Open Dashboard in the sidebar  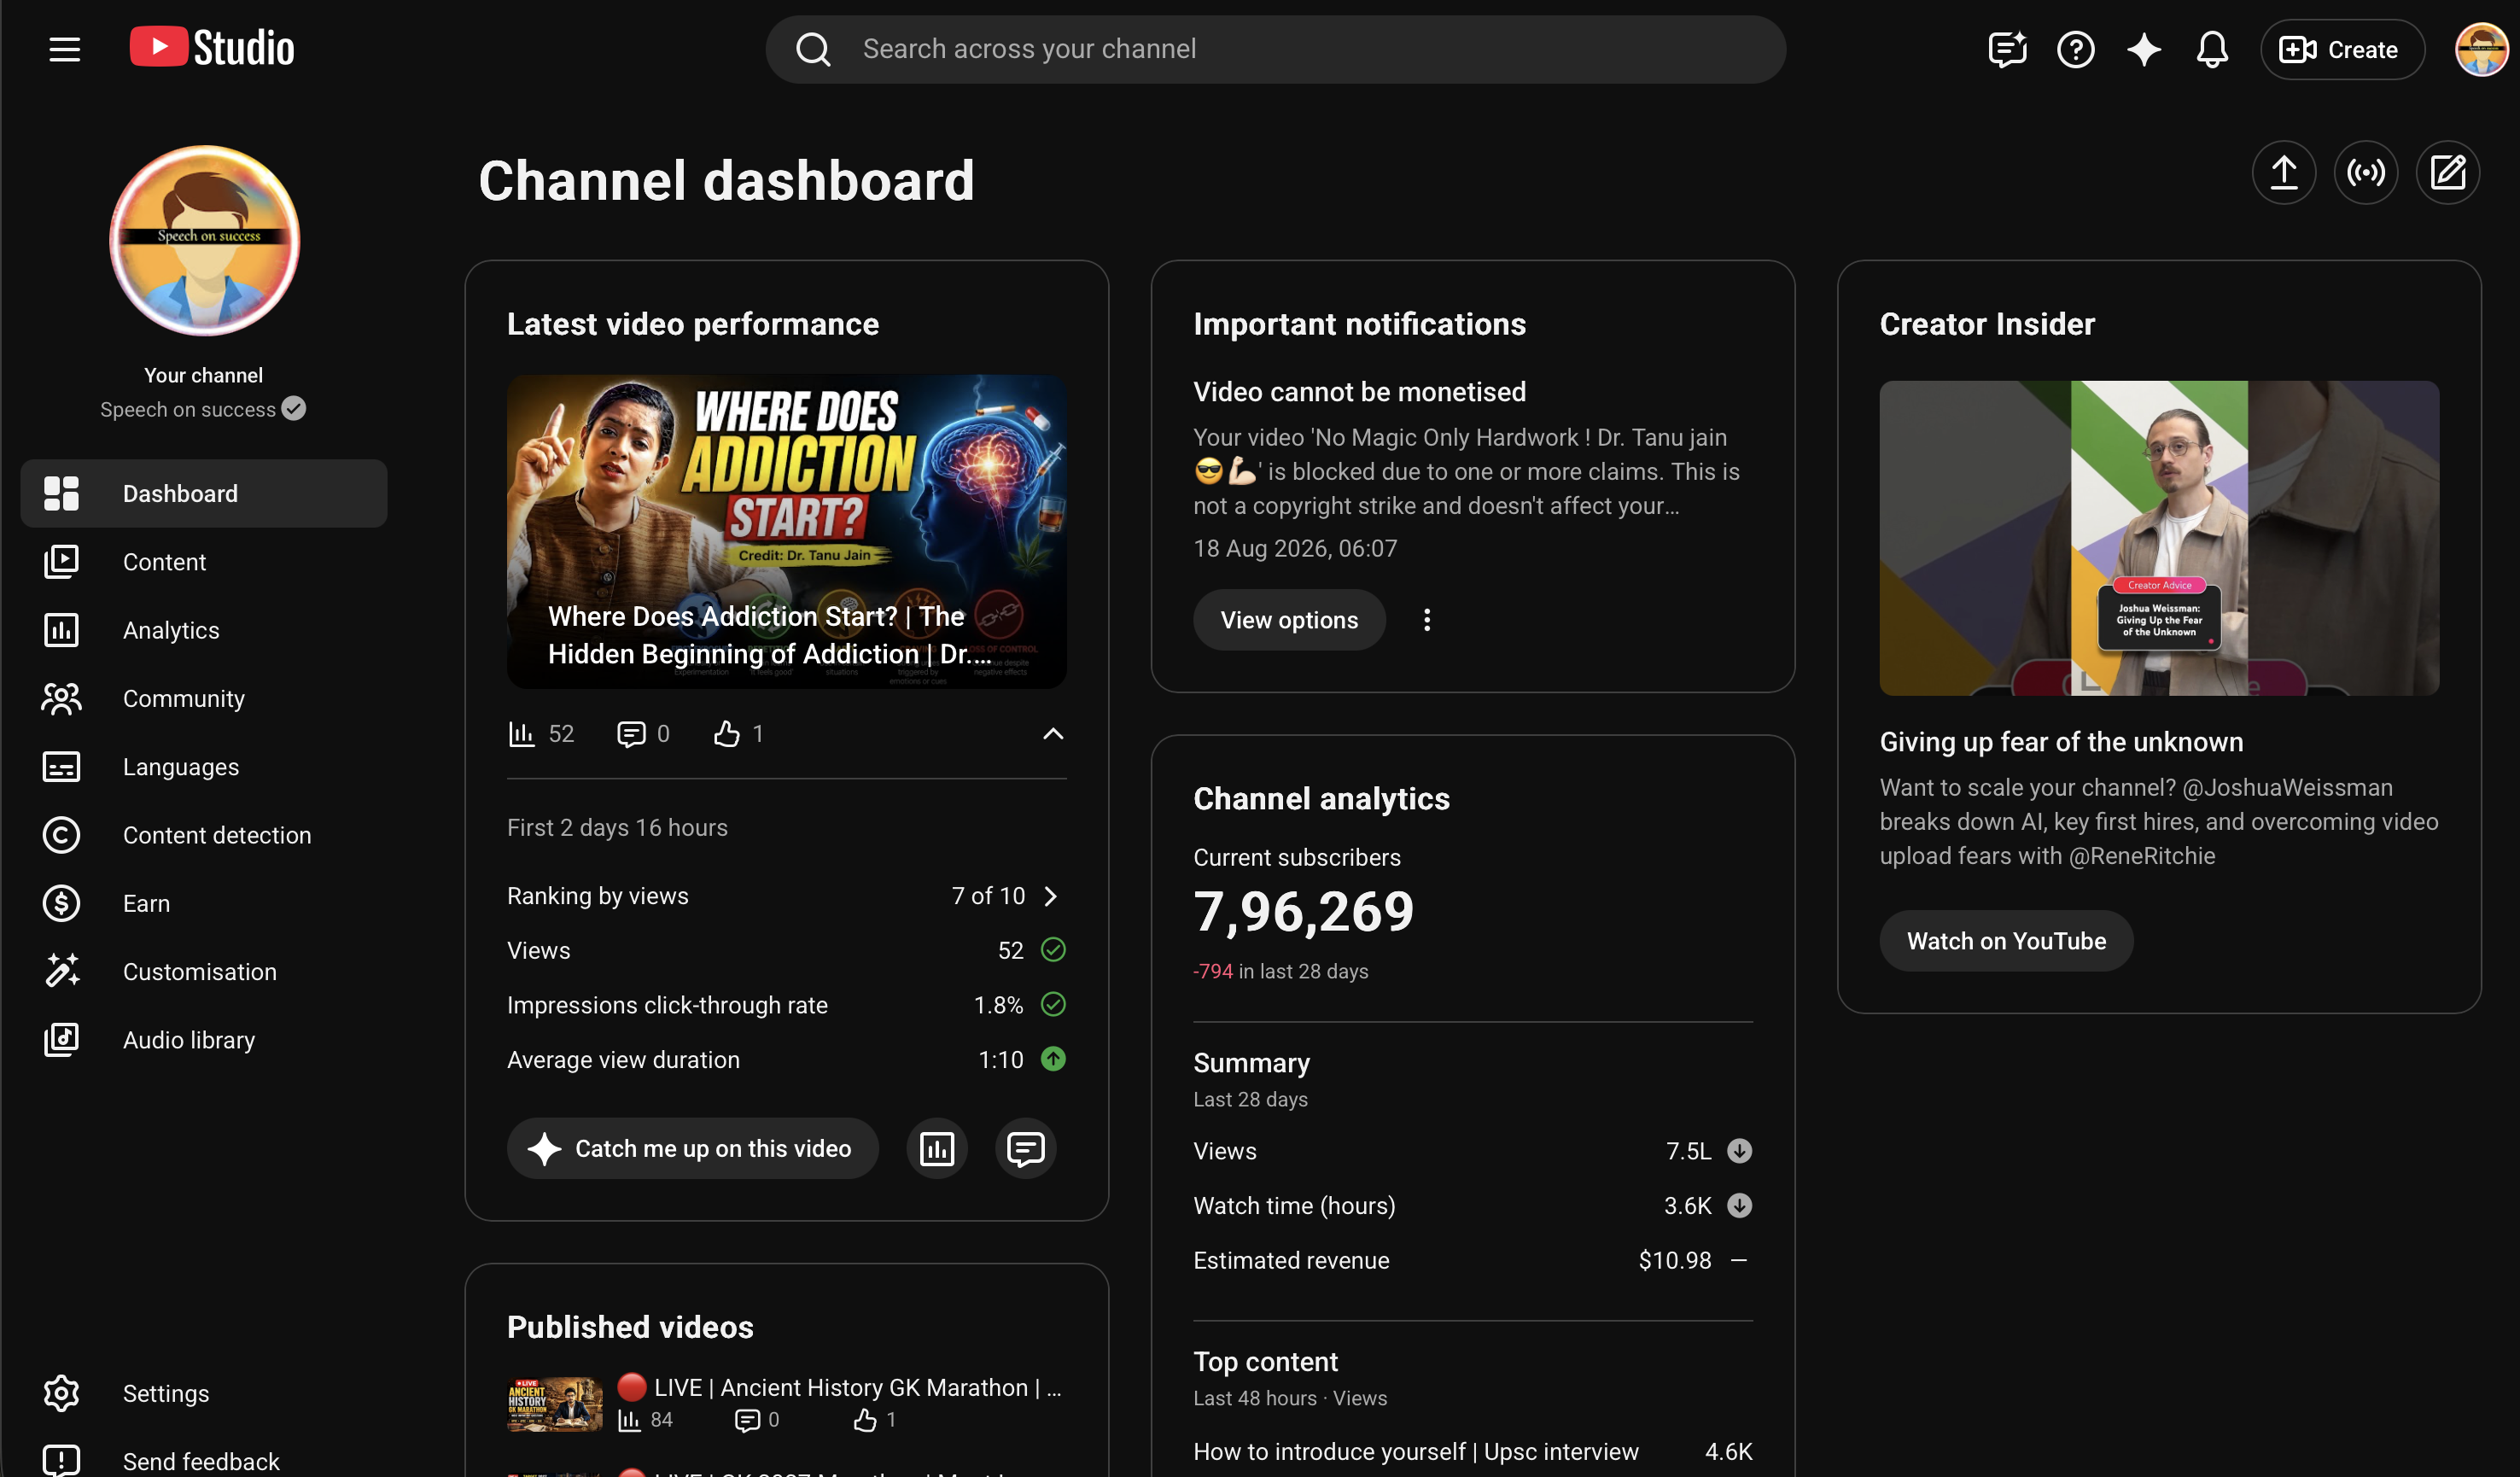204,494
